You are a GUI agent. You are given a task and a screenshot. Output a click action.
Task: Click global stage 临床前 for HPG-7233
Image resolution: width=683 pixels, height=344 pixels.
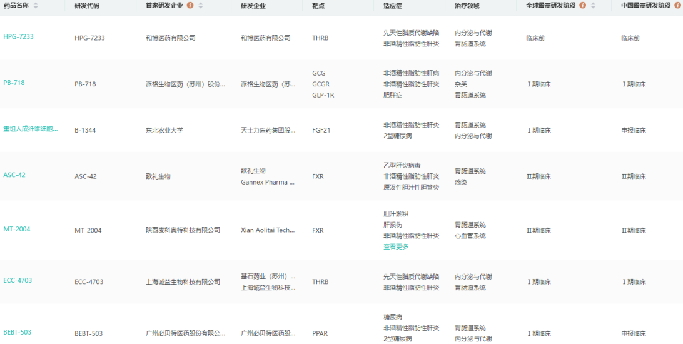(535, 38)
